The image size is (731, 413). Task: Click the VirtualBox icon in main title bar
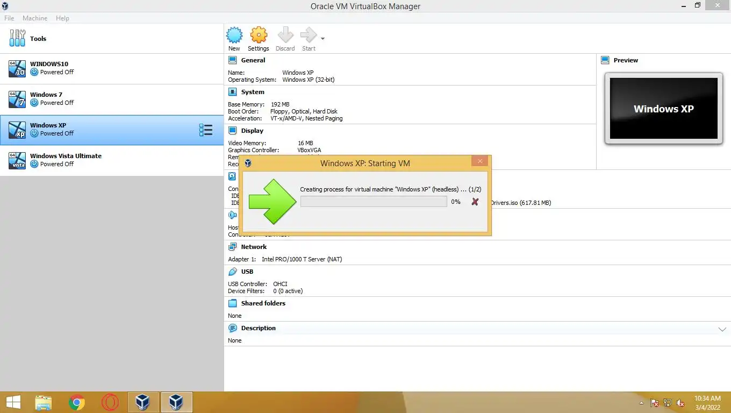coord(5,5)
